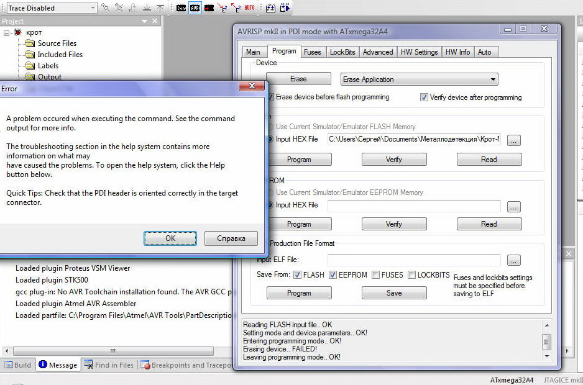Open the Trace Disabled dropdown
The image size is (583, 385).
point(93,8)
